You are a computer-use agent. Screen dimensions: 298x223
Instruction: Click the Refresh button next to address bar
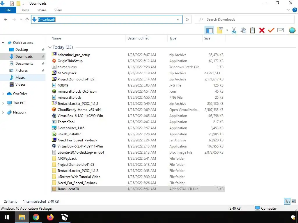(x=187, y=19)
